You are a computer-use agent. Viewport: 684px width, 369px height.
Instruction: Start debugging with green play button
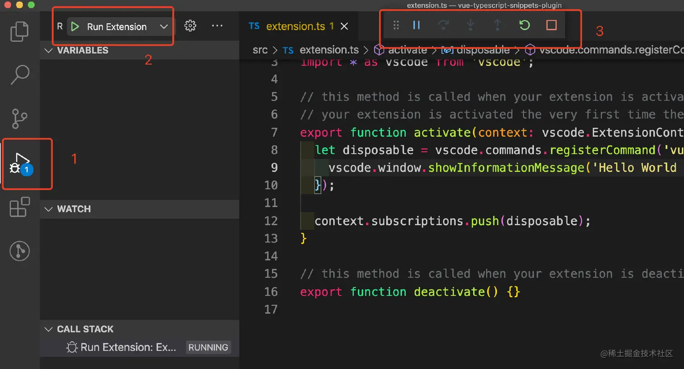pyautogui.click(x=75, y=27)
